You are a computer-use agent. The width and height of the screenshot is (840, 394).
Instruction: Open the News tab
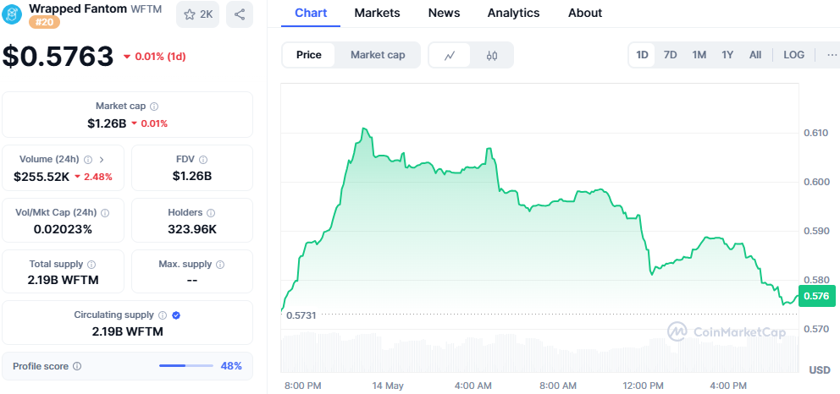(444, 13)
